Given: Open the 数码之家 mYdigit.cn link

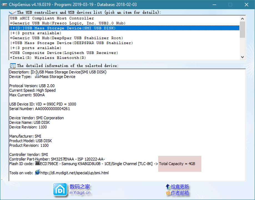Looking at the screenshot, I should (80, 189).
